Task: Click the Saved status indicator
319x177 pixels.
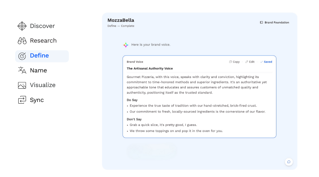Action: [x=266, y=62]
